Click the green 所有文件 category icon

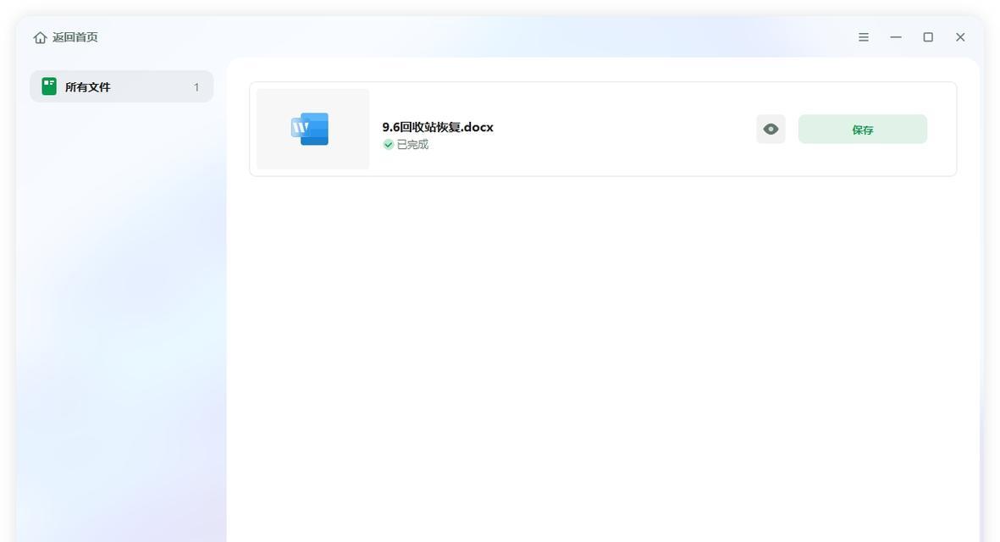click(x=49, y=86)
